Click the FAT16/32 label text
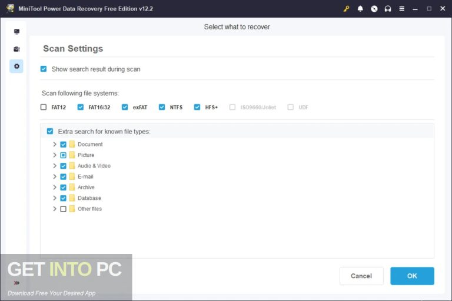Image resolution: width=452 pixels, height=301 pixels. [x=99, y=108]
